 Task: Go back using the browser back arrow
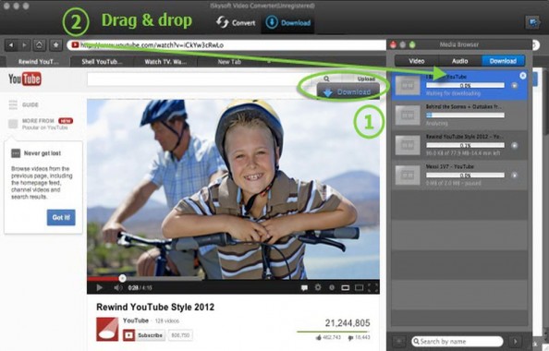tap(11, 45)
